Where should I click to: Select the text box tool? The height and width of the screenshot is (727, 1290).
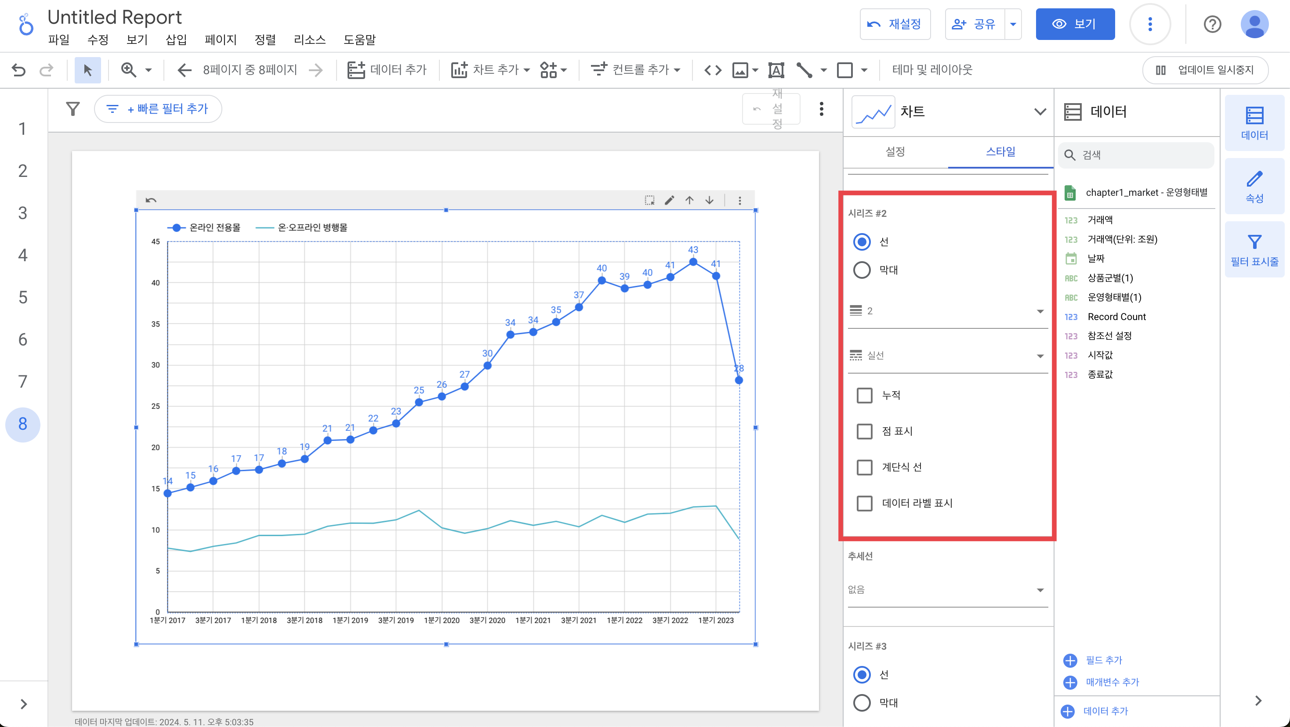(775, 70)
